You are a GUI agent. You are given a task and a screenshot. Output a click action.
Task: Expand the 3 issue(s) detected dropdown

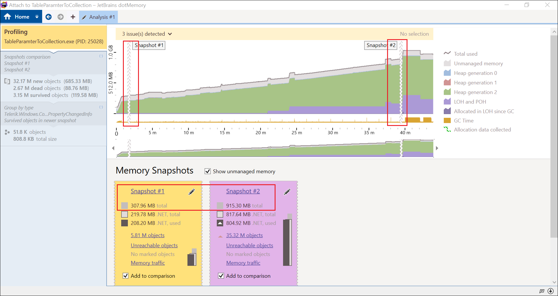click(147, 34)
